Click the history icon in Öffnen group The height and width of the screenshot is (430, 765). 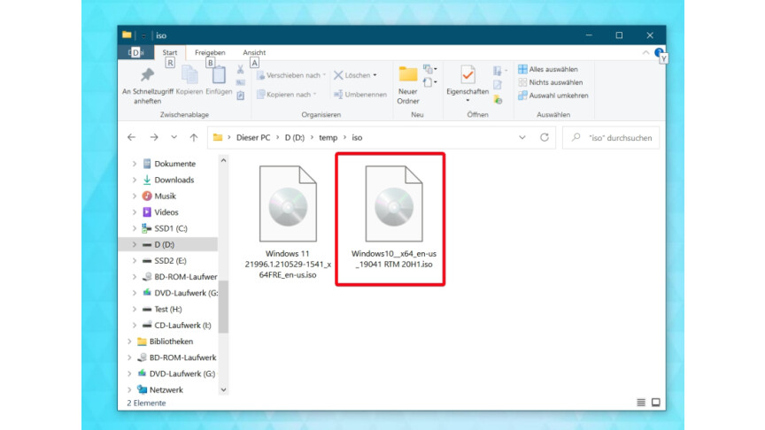(x=498, y=99)
